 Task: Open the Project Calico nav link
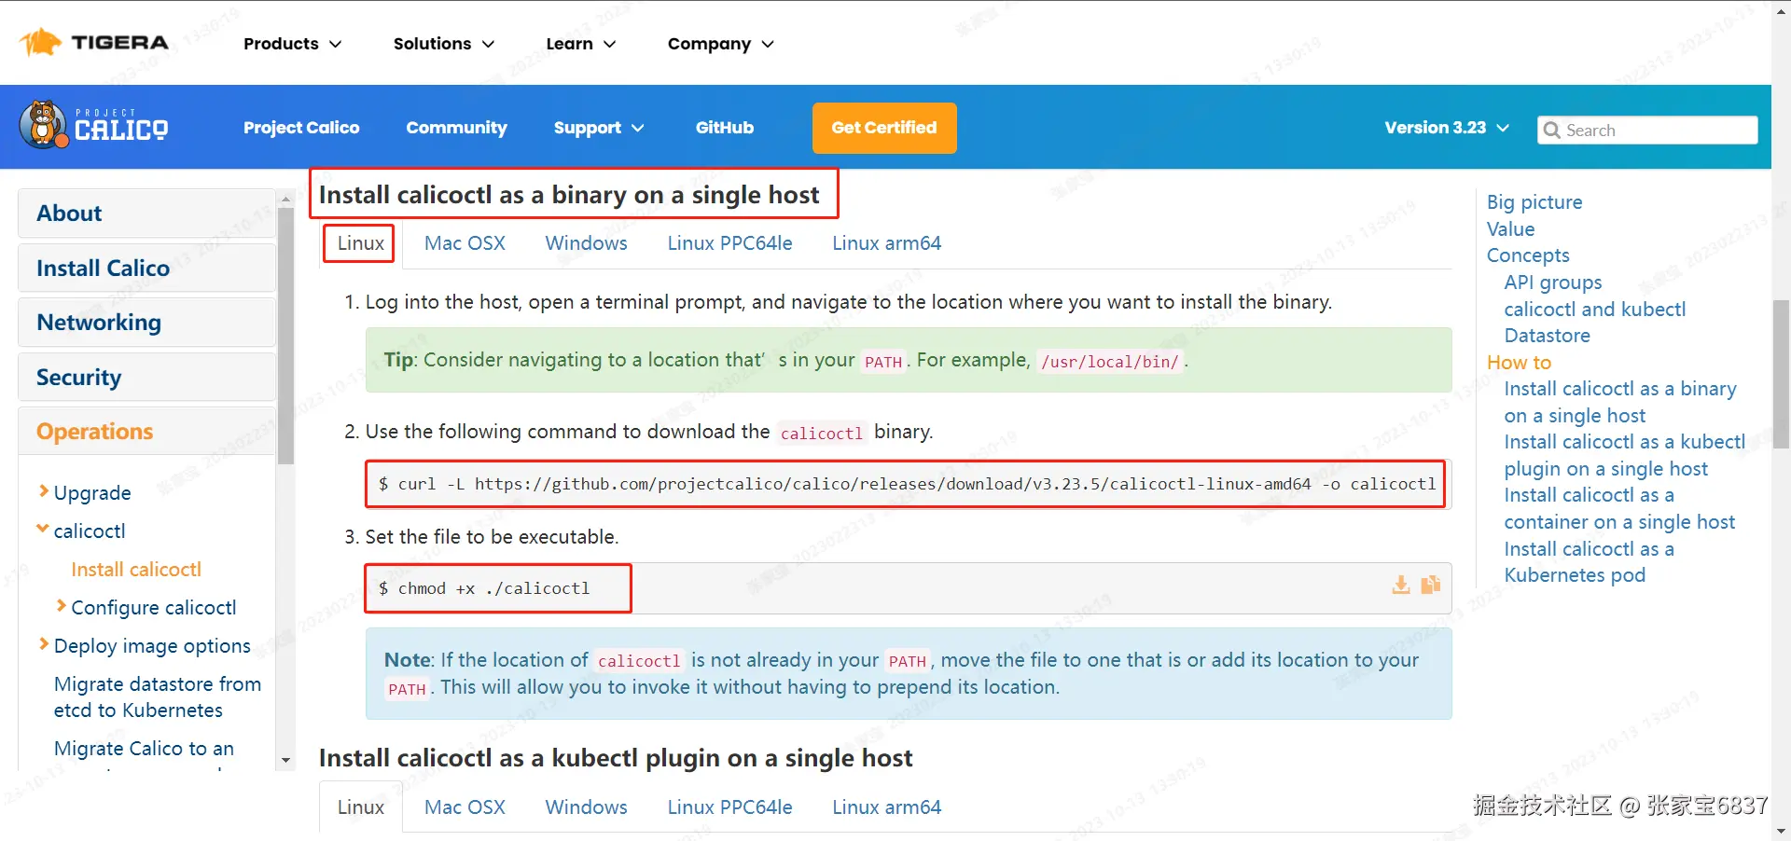(301, 128)
